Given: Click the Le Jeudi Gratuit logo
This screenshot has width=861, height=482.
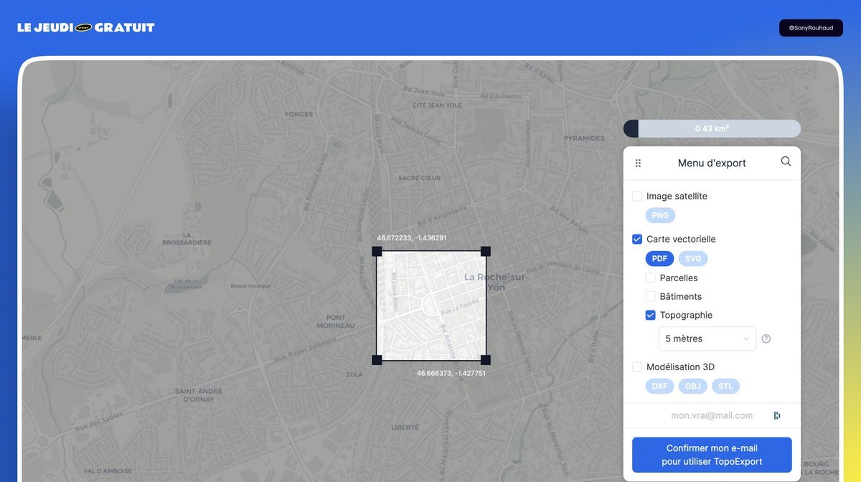Looking at the screenshot, I should tap(86, 27).
